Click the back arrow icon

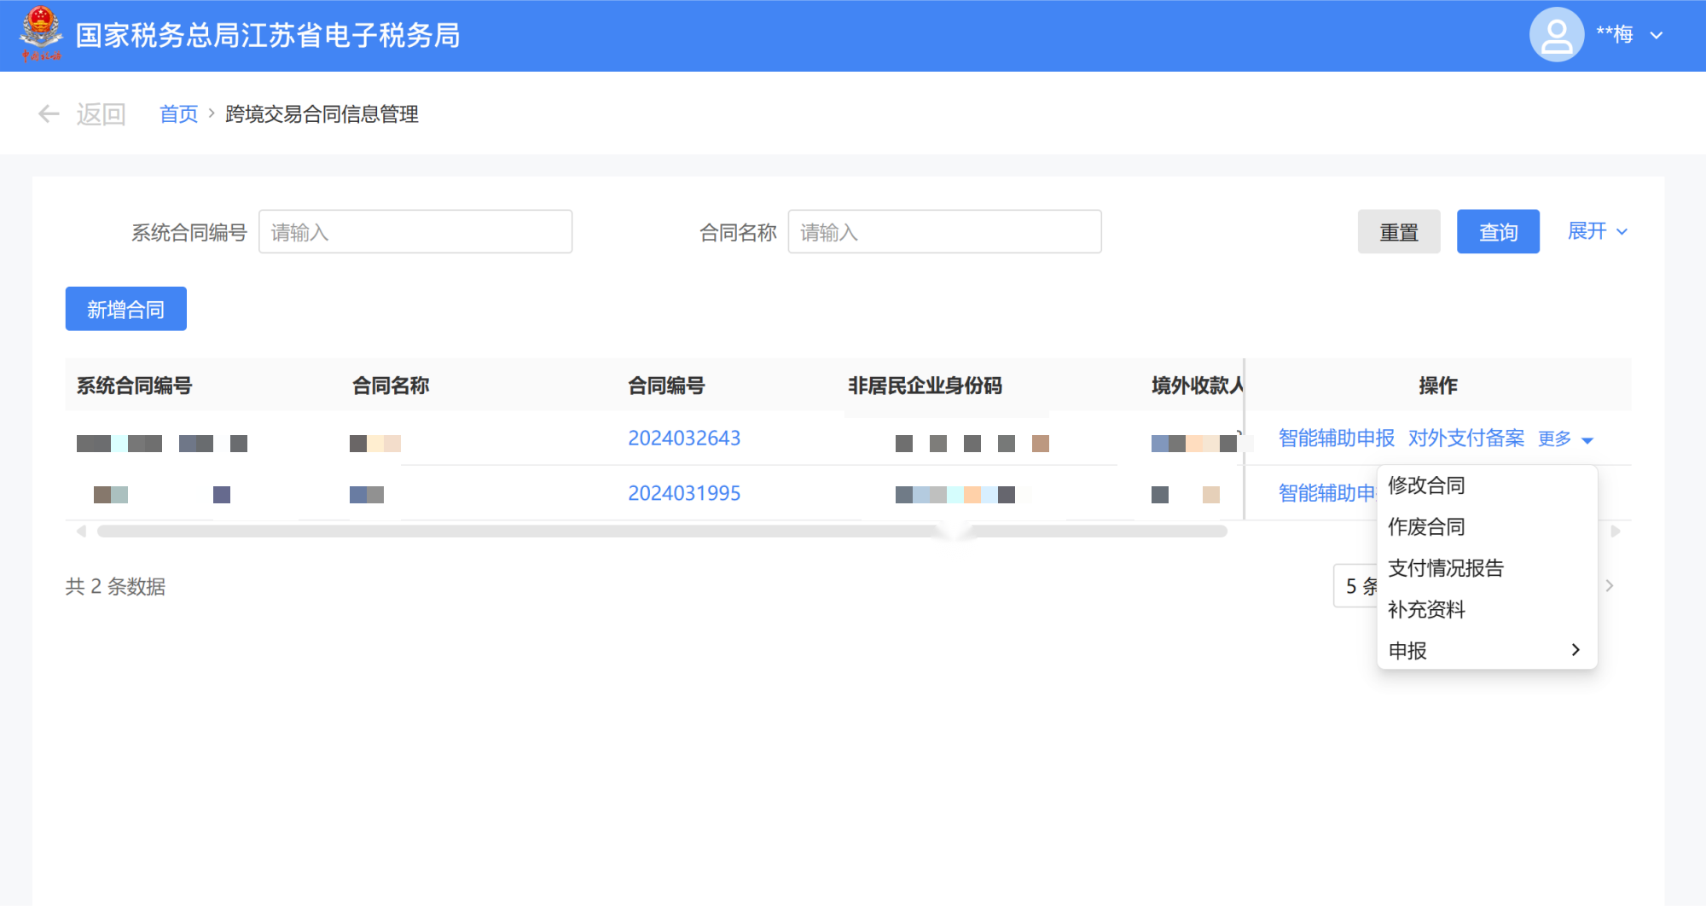click(x=49, y=113)
